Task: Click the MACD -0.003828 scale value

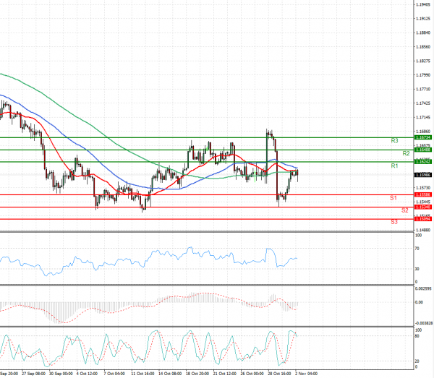Action: click(x=423, y=323)
